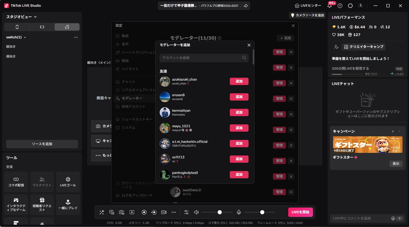Start the stream with LIVEを開始 button
The width and height of the screenshot is (409, 227).
click(300, 212)
